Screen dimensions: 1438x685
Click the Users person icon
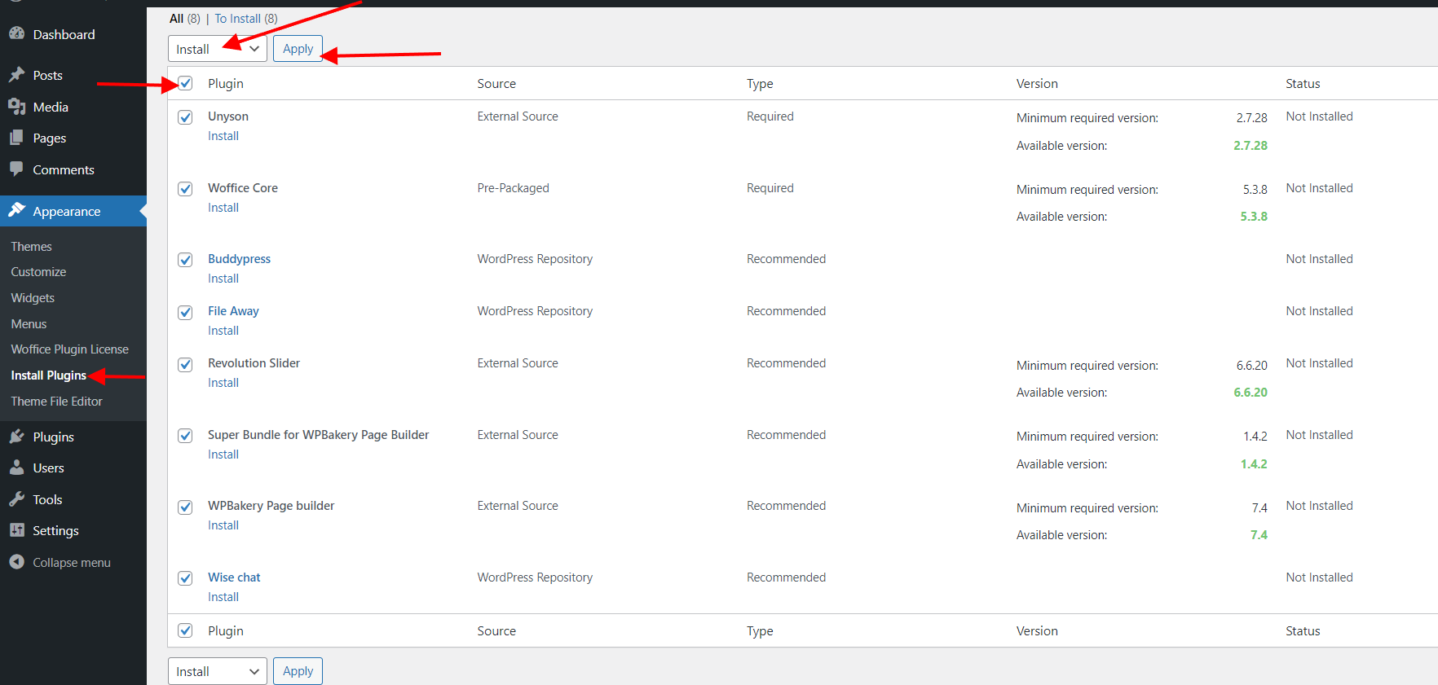16,468
